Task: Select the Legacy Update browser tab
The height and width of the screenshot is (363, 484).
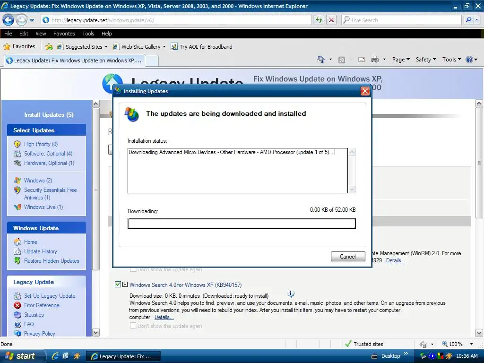Action: [x=74, y=60]
